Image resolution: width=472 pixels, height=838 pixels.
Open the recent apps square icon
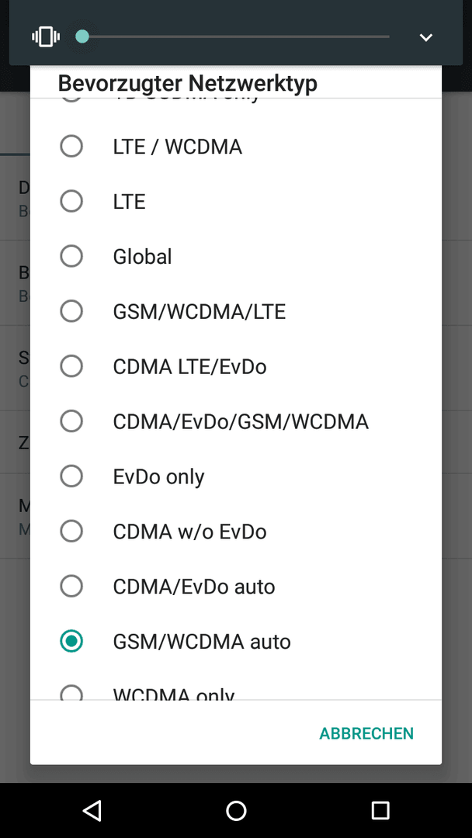pyautogui.click(x=380, y=810)
